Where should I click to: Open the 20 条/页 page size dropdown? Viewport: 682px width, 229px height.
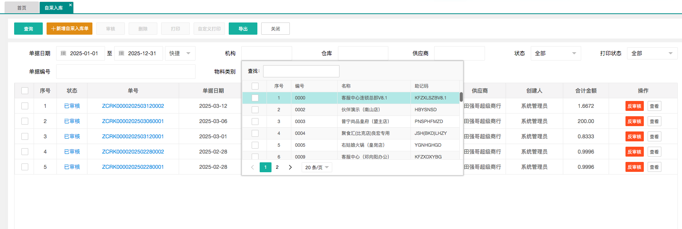(317, 167)
